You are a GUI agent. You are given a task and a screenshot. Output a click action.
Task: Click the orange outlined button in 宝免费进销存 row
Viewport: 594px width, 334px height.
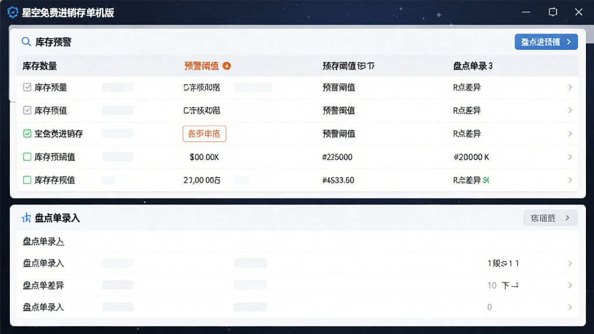(204, 134)
